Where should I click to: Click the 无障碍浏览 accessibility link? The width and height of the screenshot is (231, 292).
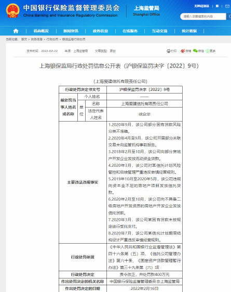click(x=202, y=6)
